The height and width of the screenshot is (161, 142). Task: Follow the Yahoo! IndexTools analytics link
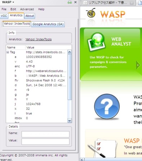(x=38, y=39)
